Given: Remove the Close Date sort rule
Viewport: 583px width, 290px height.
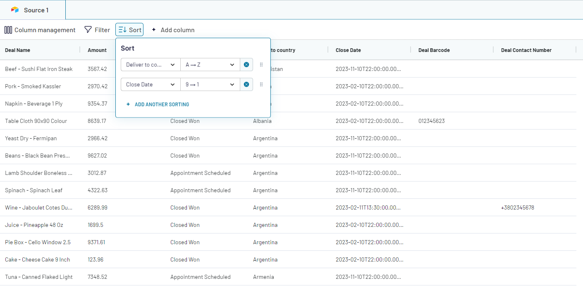Looking at the screenshot, I should (246, 85).
